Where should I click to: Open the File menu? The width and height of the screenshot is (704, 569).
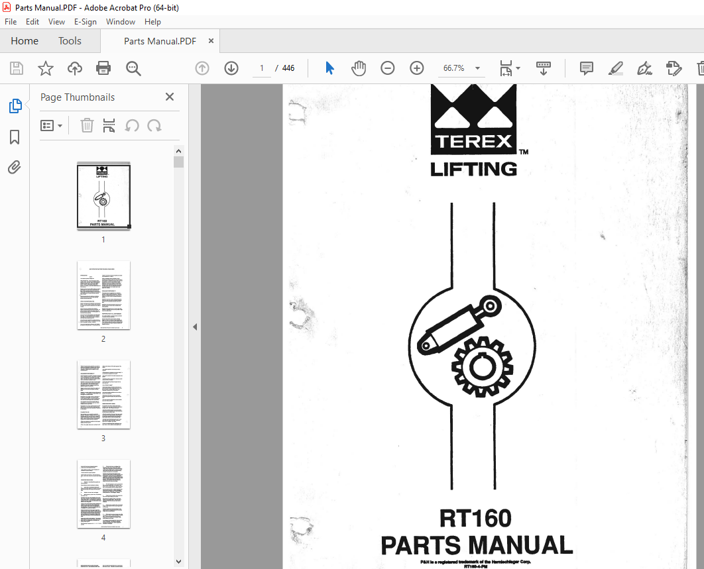click(x=11, y=22)
